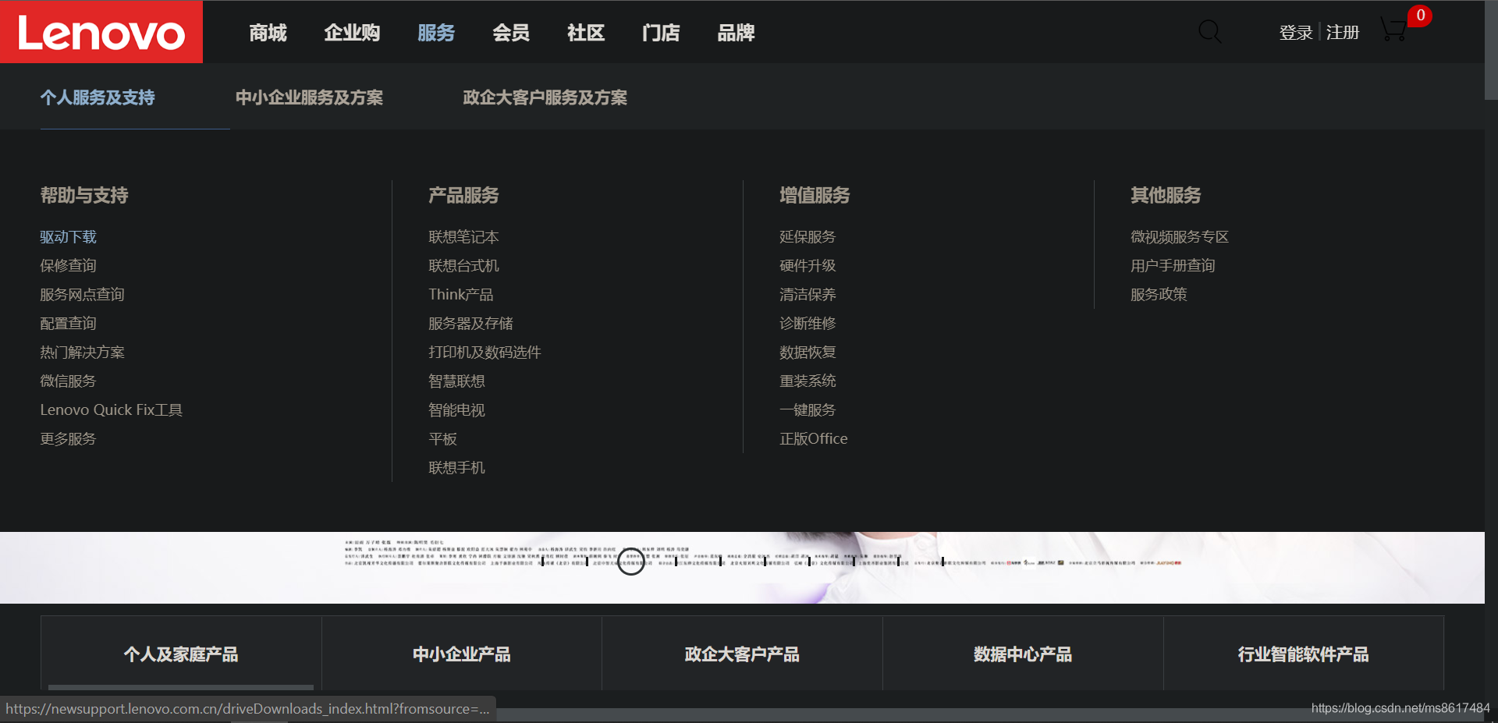This screenshot has height=723, width=1498.
Task: Open the 商城 nav menu
Action: (268, 33)
